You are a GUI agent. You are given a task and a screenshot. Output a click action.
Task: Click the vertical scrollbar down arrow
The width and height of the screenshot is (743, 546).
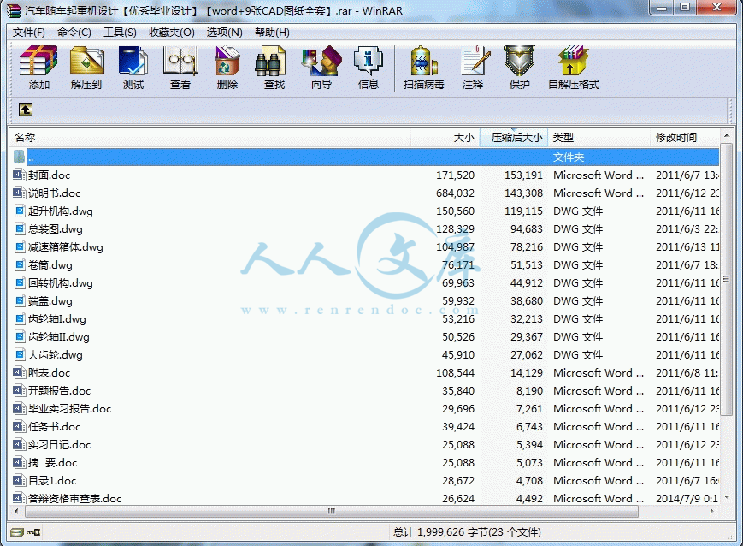pyautogui.click(x=727, y=497)
